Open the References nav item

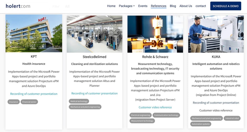pyautogui.click(x=158, y=6)
